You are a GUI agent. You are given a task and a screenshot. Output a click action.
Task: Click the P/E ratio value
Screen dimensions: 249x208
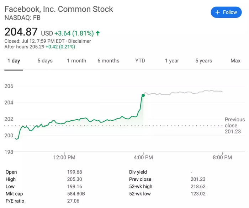tap(73, 201)
